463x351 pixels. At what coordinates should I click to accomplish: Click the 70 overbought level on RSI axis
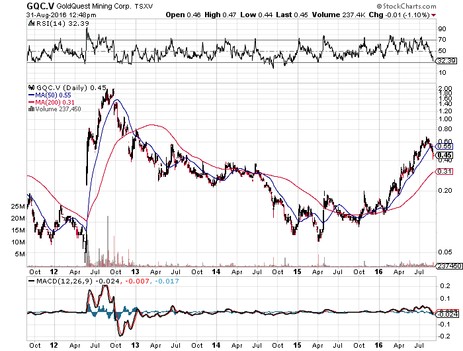pyautogui.click(x=442, y=40)
